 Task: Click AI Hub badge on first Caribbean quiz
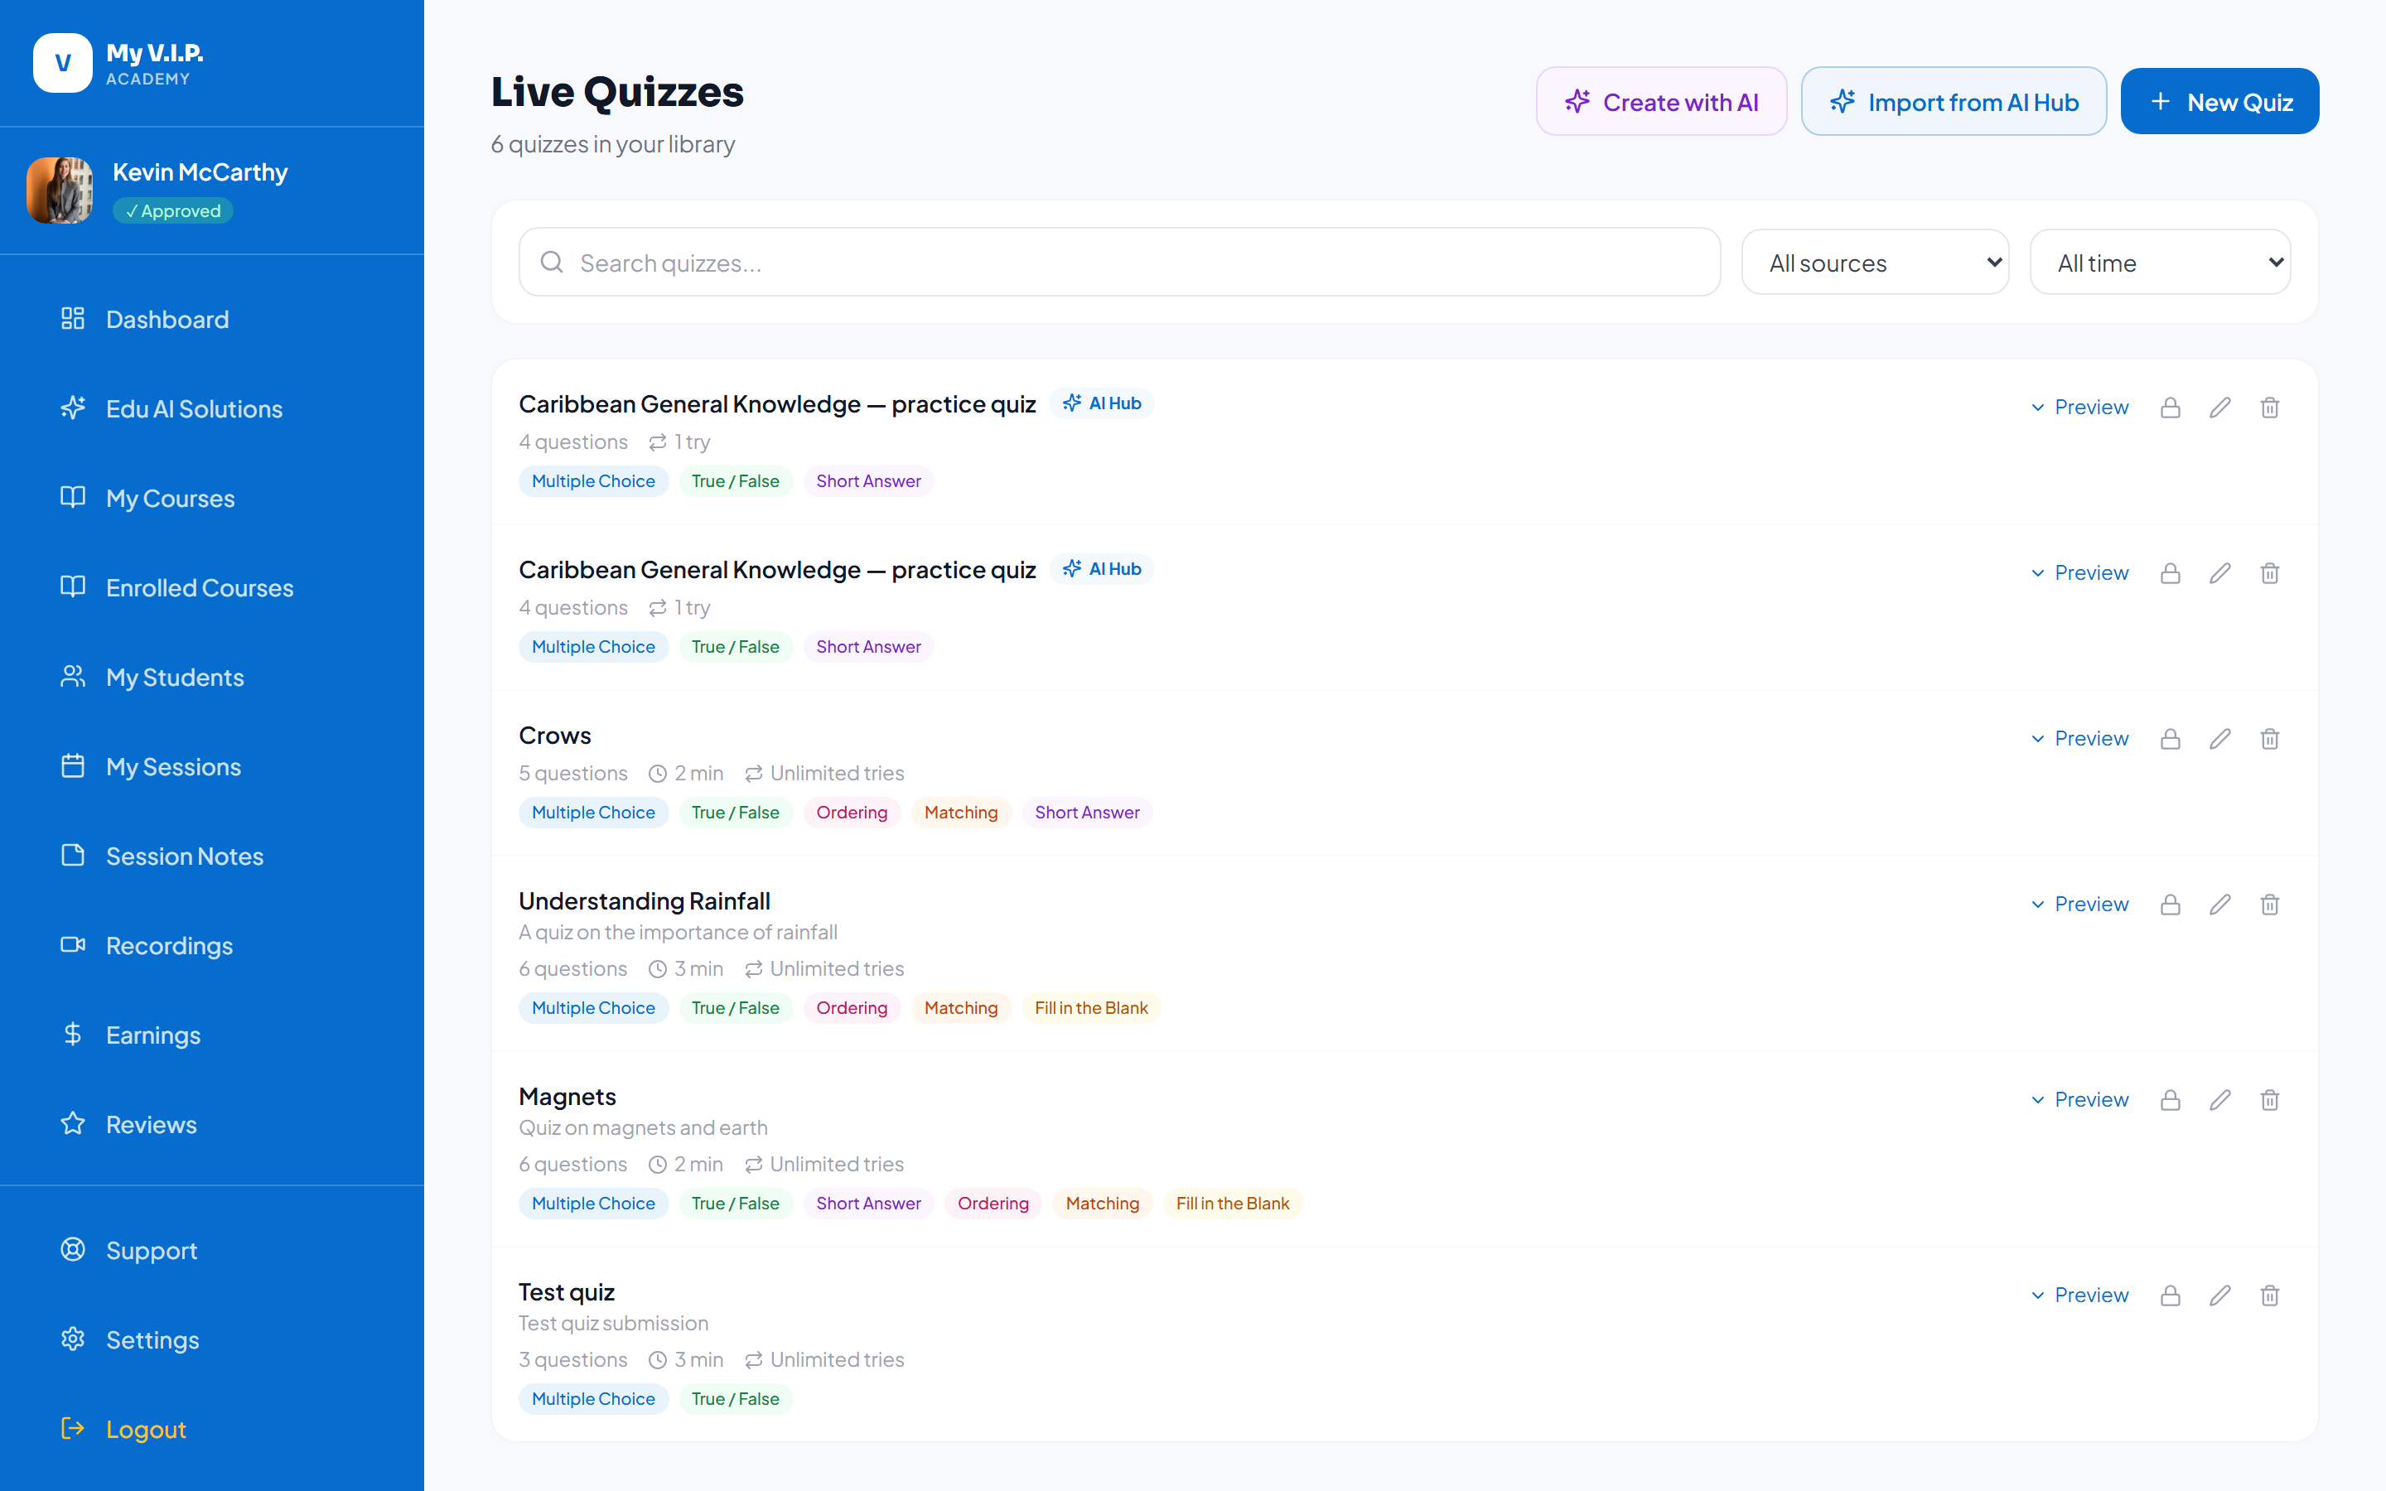(1101, 403)
